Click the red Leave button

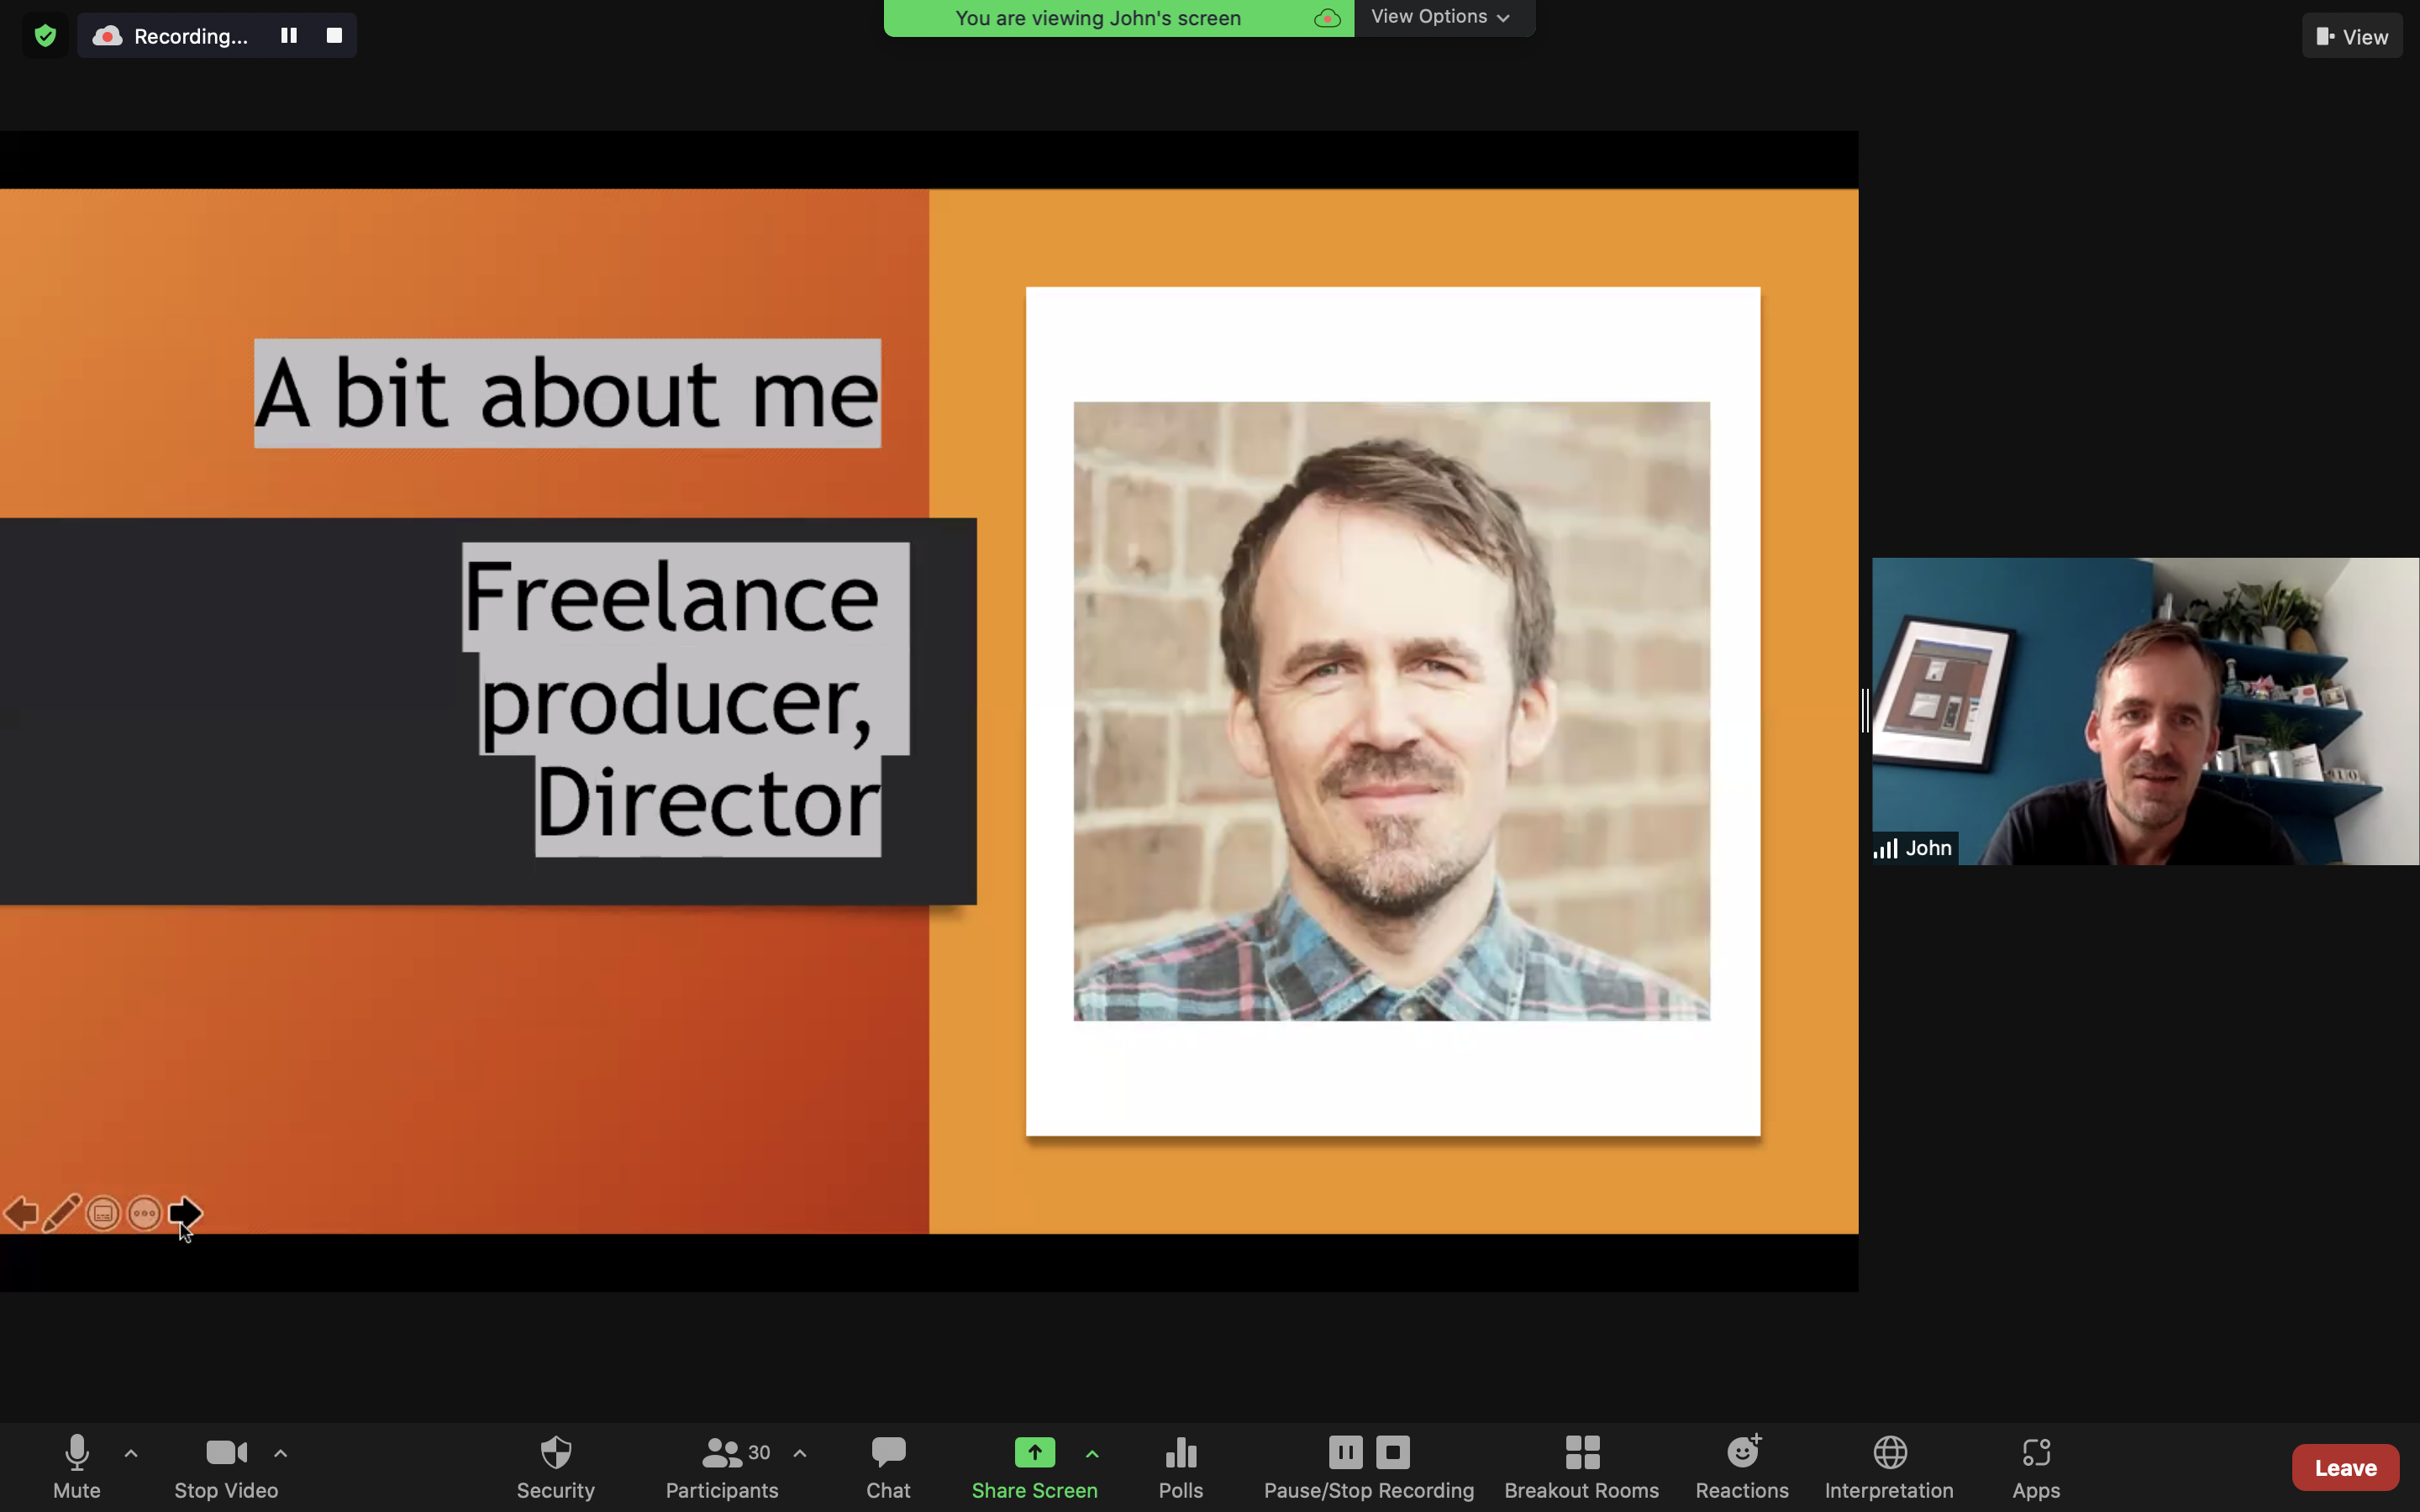pyautogui.click(x=2345, y=1467)
